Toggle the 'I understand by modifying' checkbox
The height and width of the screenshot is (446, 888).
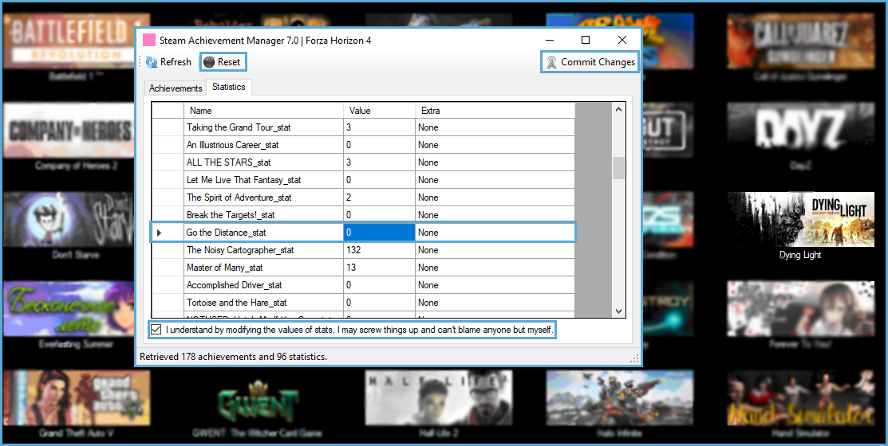tap(156, 330)
